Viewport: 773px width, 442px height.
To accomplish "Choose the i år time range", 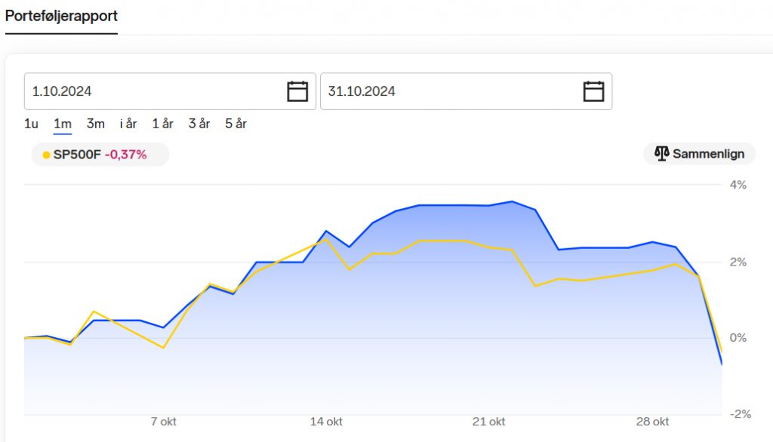I will pyautogui.click(x=128, y=124).
